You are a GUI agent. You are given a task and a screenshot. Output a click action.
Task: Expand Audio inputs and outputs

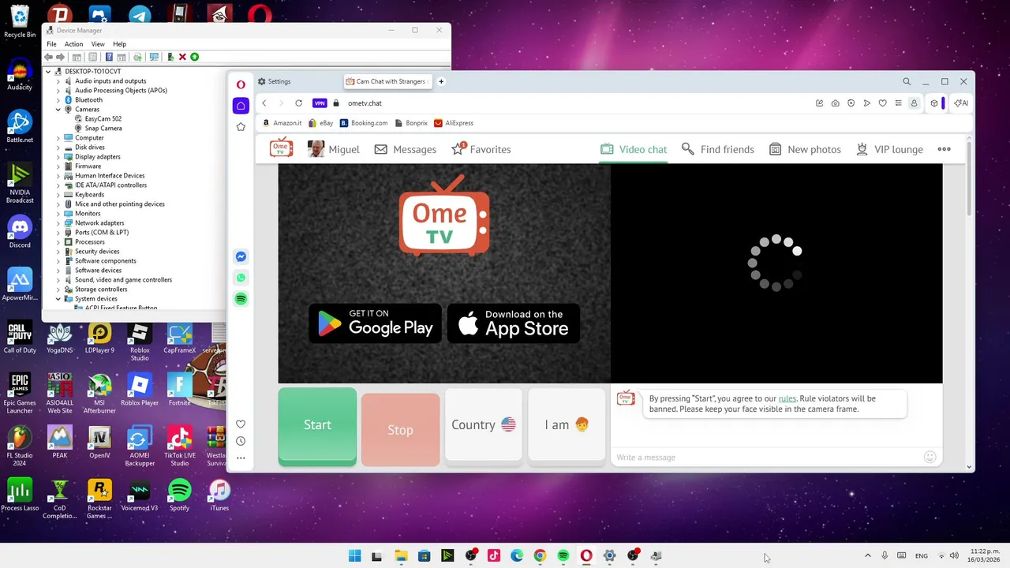point(58,80)
